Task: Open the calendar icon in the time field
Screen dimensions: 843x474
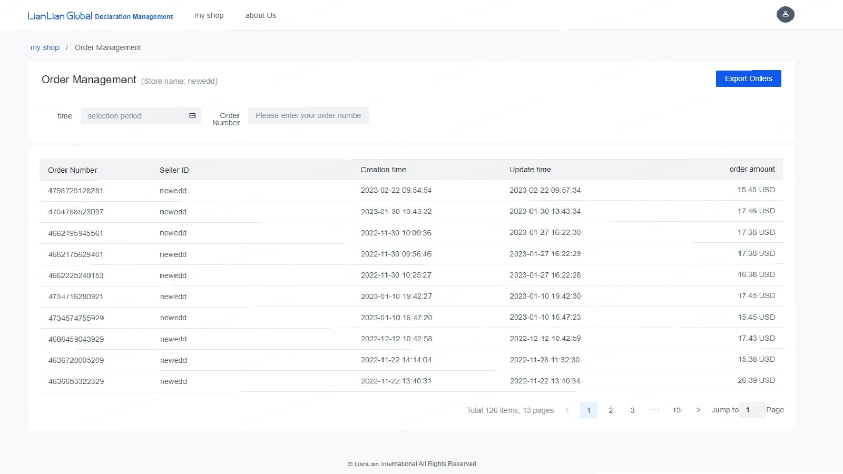Action: 191,115
